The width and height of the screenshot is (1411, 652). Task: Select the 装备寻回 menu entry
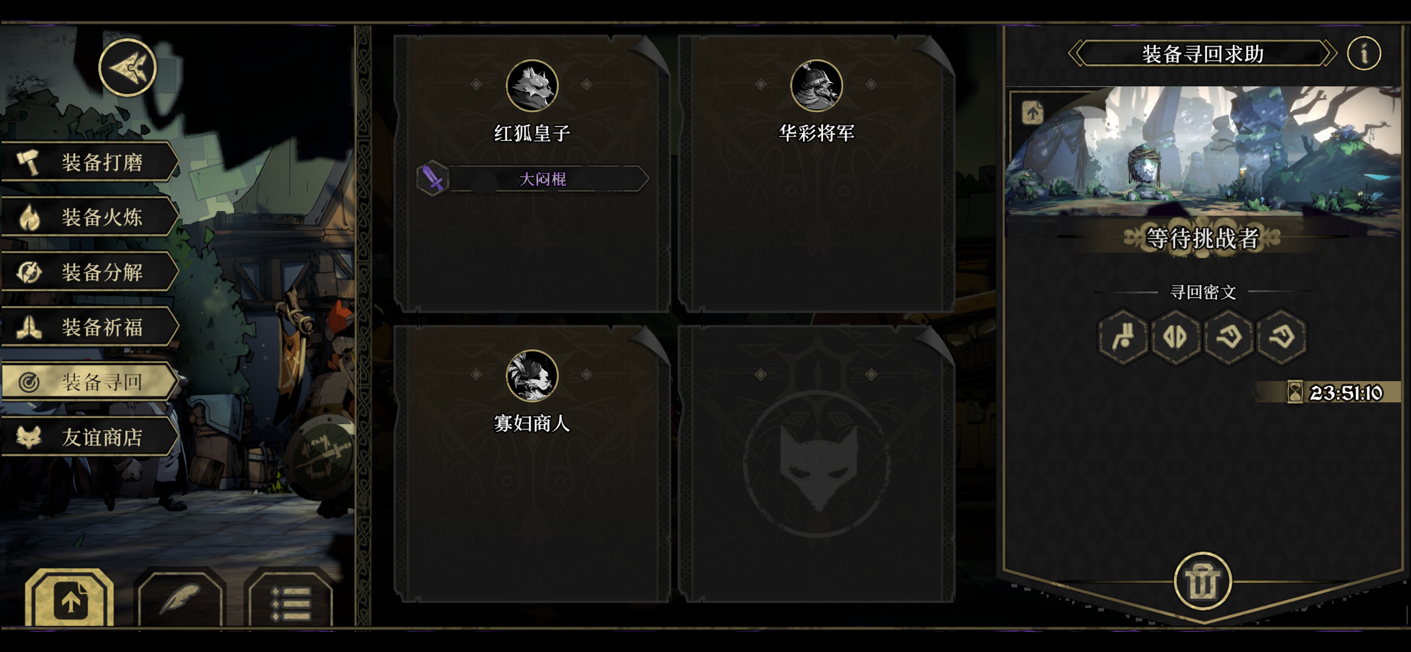[x=89, y=382]
